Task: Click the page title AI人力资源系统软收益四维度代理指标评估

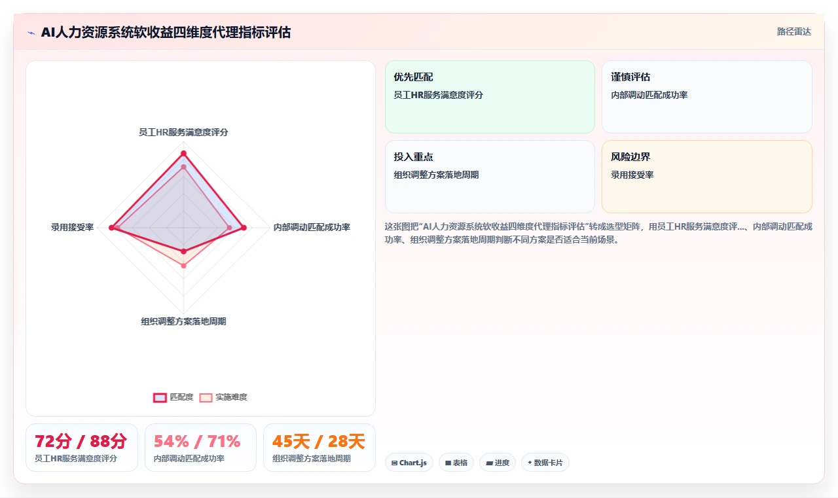Action: (166, 32)
